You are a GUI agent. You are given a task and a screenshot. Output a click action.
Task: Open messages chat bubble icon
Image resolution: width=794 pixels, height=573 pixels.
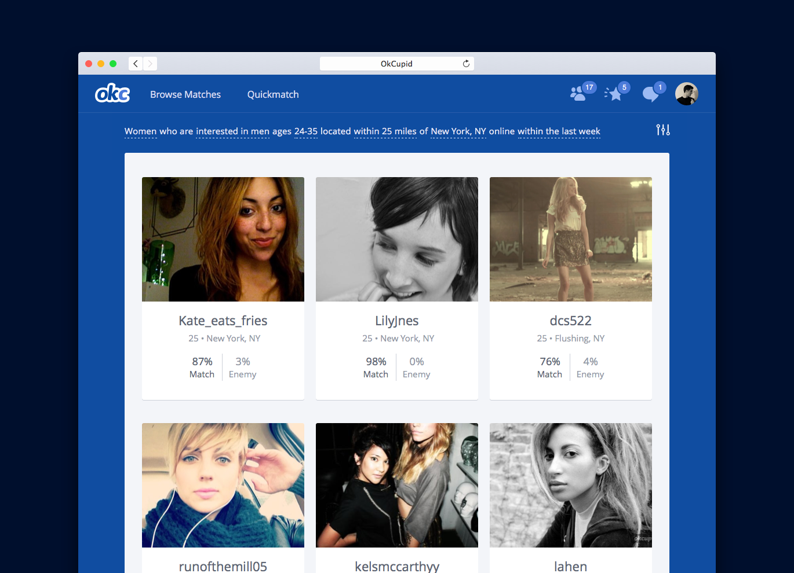click(653, 92)
